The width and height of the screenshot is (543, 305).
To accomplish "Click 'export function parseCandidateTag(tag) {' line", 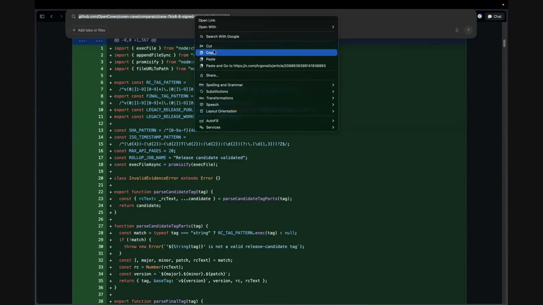I will coord(163,192).
